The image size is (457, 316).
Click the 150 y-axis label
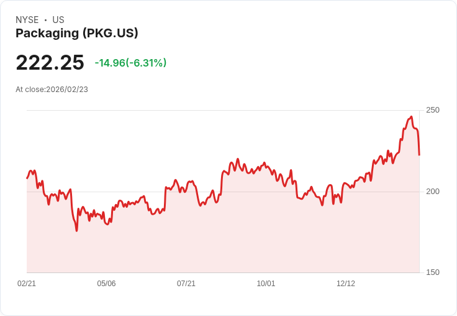click(432, 272)
